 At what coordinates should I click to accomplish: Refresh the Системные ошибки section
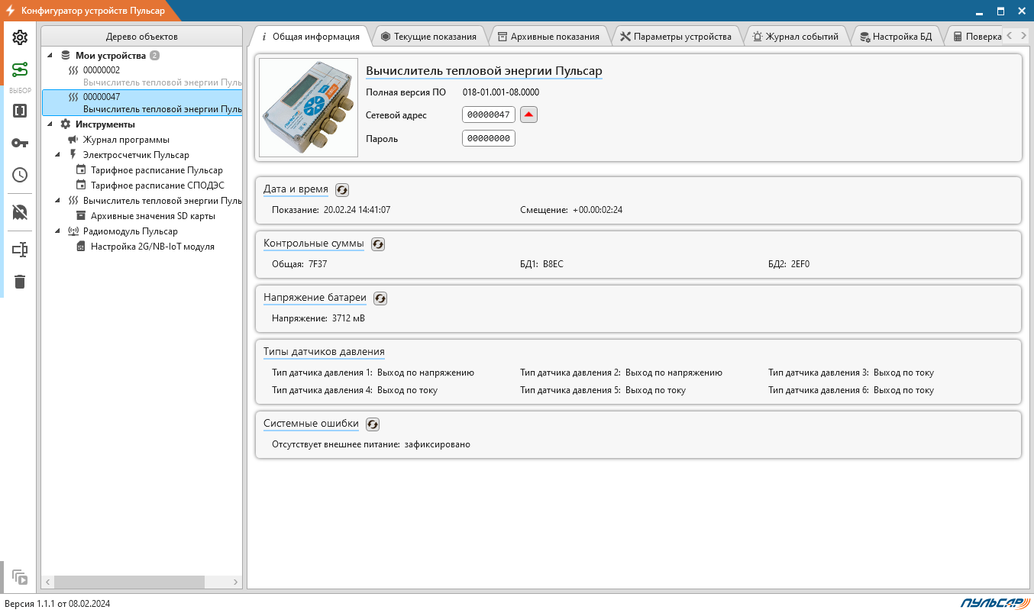[x=373, y=424]
